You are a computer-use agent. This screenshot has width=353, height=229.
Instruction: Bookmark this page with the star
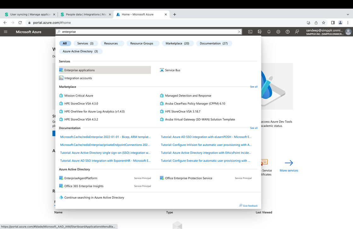[x=323, y=22]
